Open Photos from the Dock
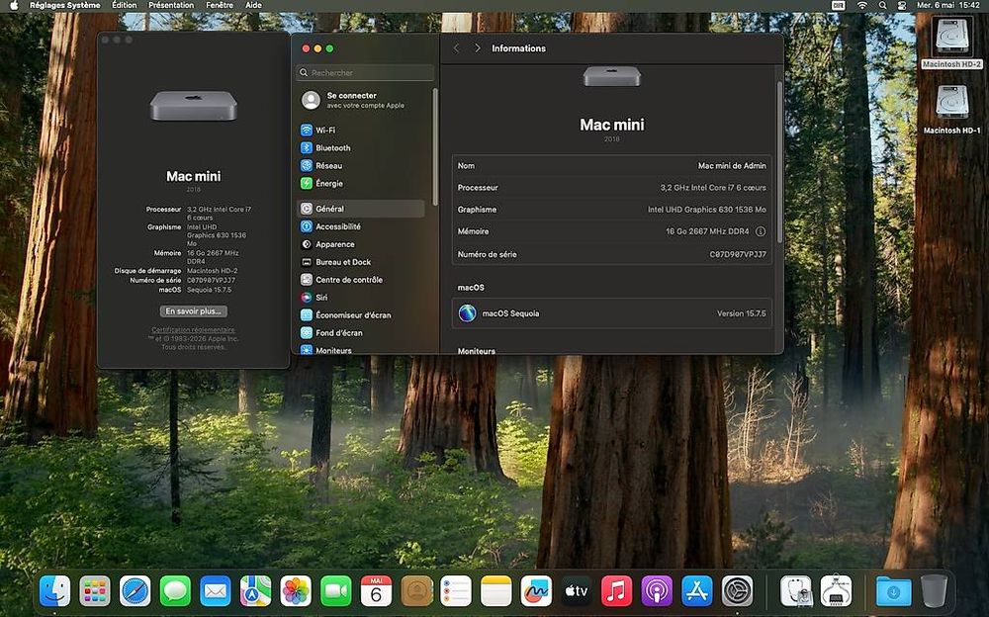The width and height of the screenshot is (989, 617). tap(296, 591)
